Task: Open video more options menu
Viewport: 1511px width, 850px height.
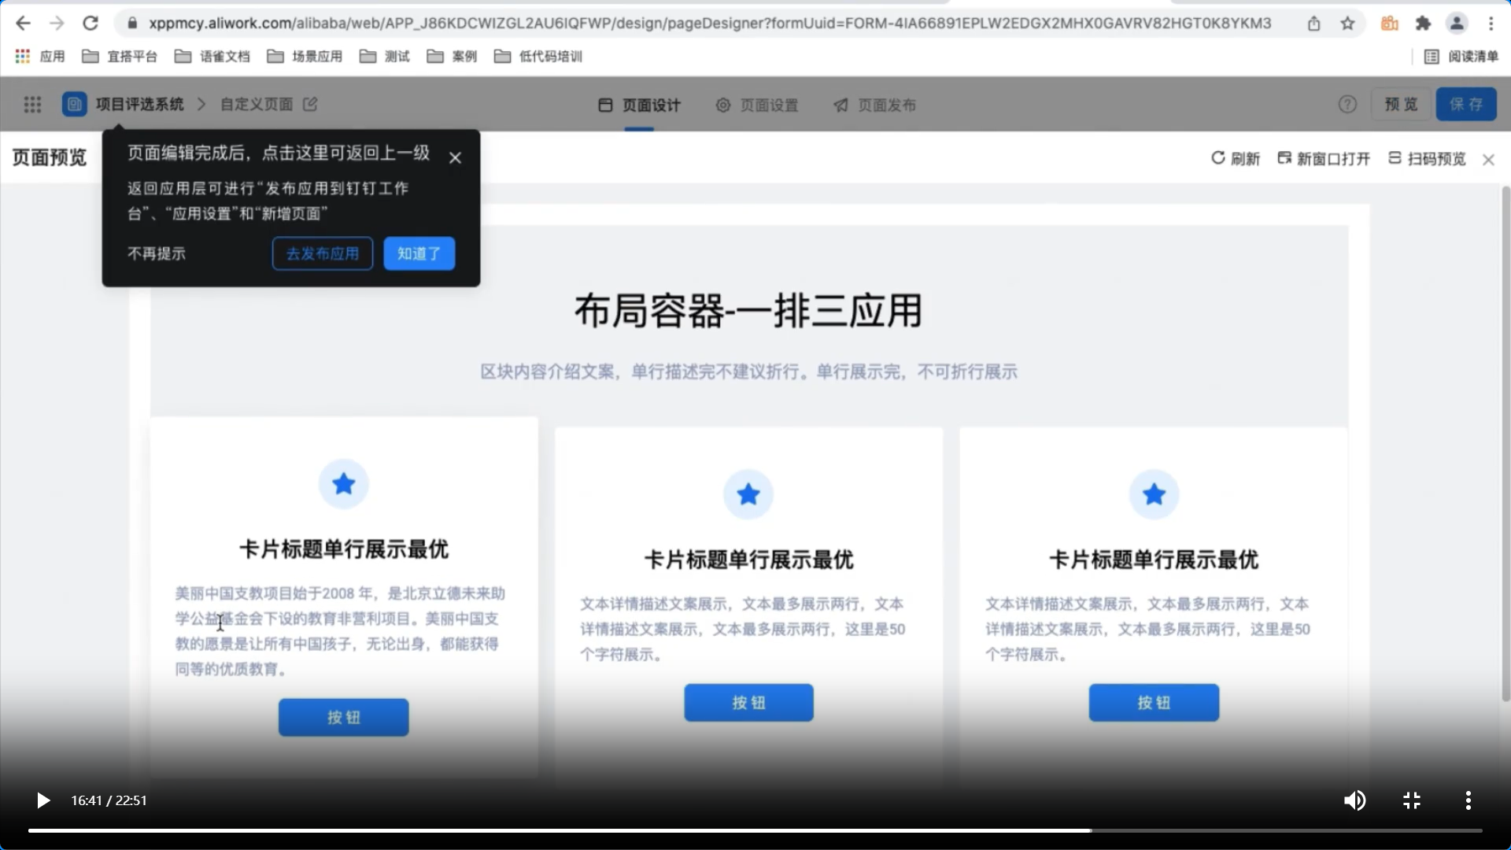Action: pos(1468,800)
